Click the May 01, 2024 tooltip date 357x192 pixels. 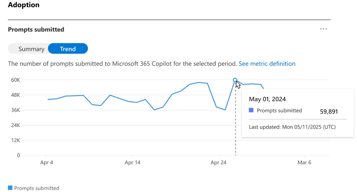[267, 99]
